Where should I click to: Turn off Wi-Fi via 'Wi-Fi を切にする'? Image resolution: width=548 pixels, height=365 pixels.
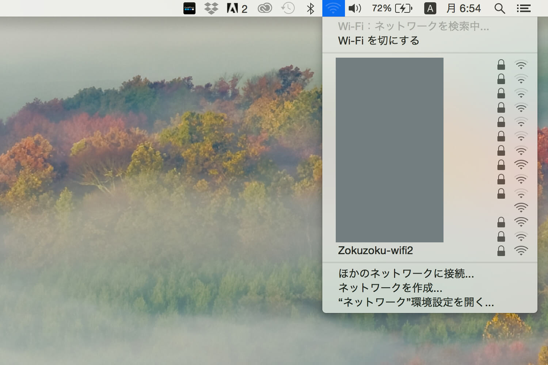378,41
